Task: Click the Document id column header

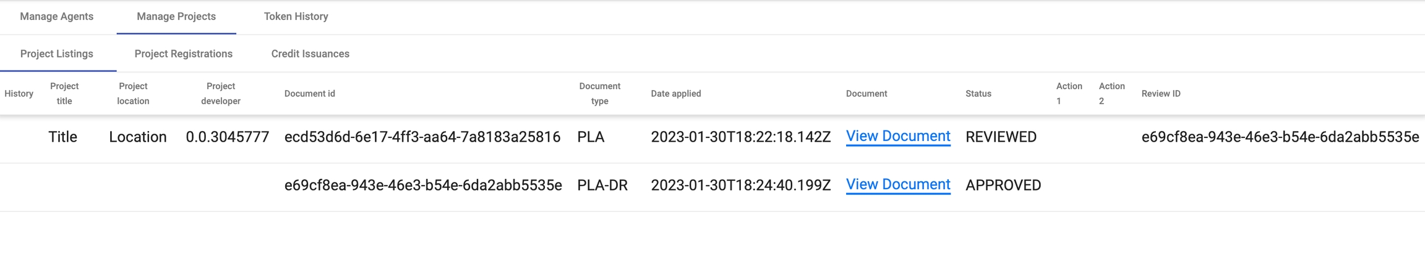Action: click(309, 93)
